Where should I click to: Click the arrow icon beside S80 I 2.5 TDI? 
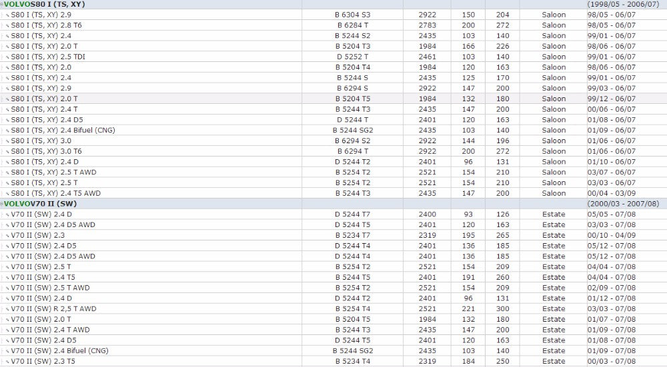point(7,57)
